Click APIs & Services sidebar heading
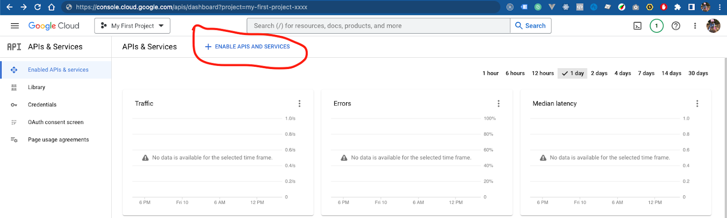The width and height of the screenshot is (727, 218). (x=55, y=47)
